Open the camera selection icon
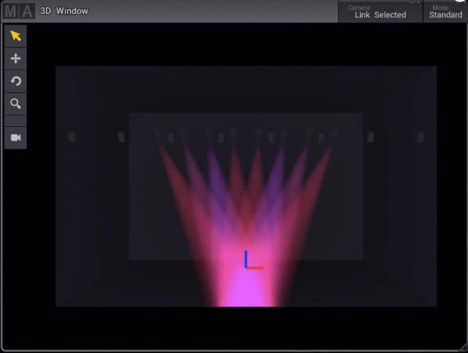Screen dimensions: 468x353 15,137
